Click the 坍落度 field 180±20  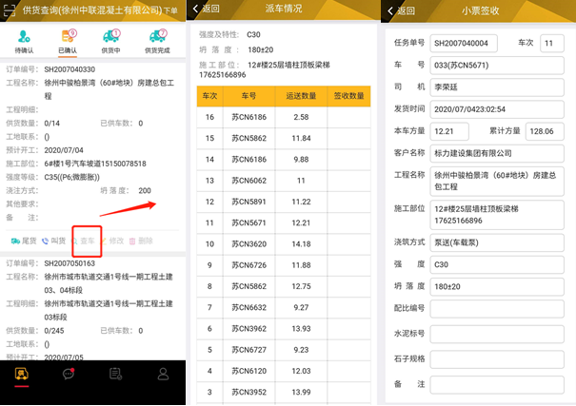[497, 287]
